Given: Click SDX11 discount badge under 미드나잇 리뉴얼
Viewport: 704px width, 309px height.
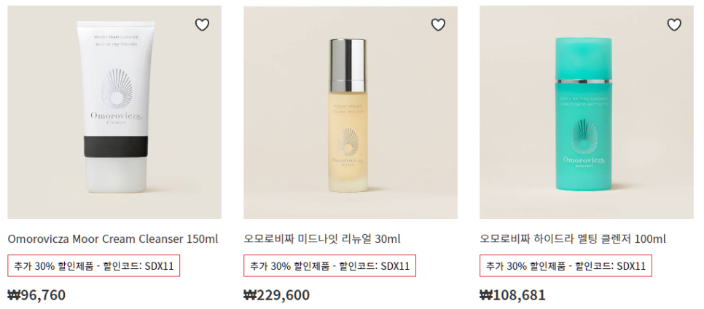Looking at the screenshot, I should 330,265.
